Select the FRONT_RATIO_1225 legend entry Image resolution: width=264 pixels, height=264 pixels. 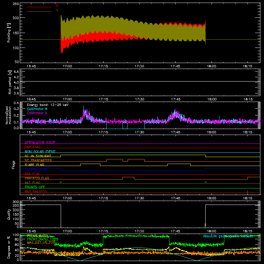point(43,239)
